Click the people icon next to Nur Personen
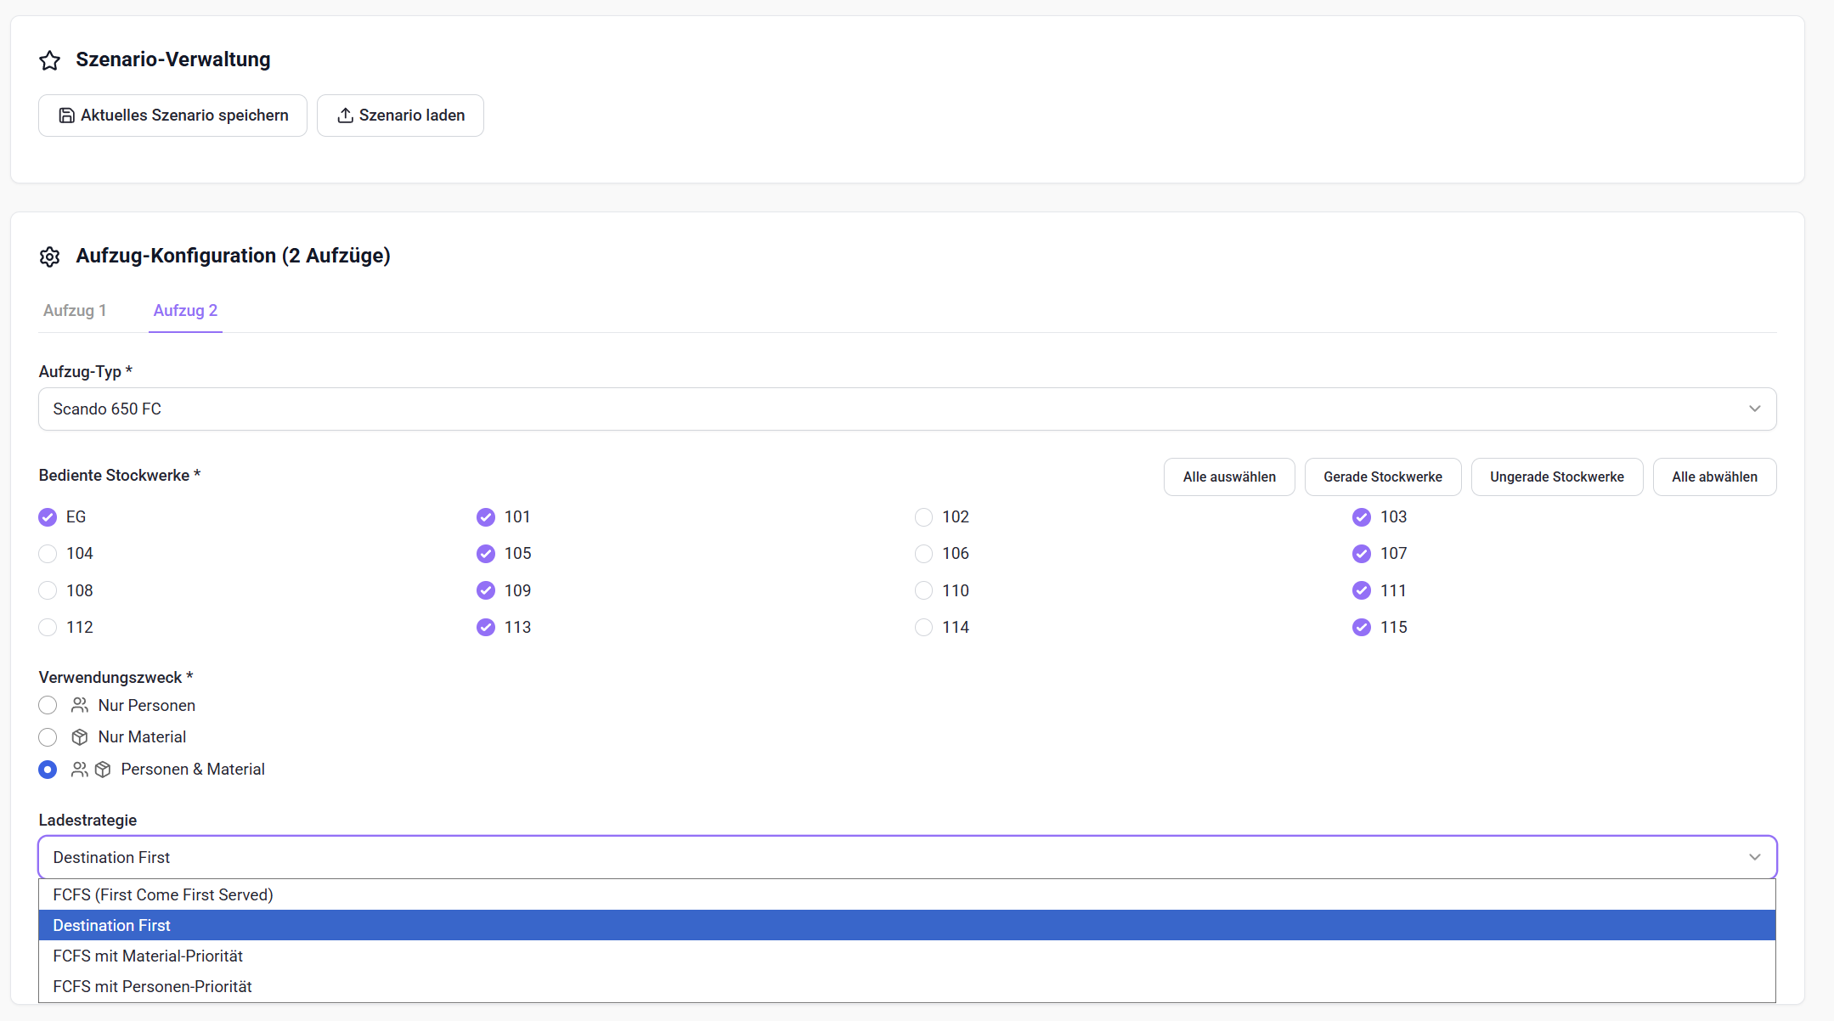The height and width of the screenshot is (1021, 1834). 80,705
